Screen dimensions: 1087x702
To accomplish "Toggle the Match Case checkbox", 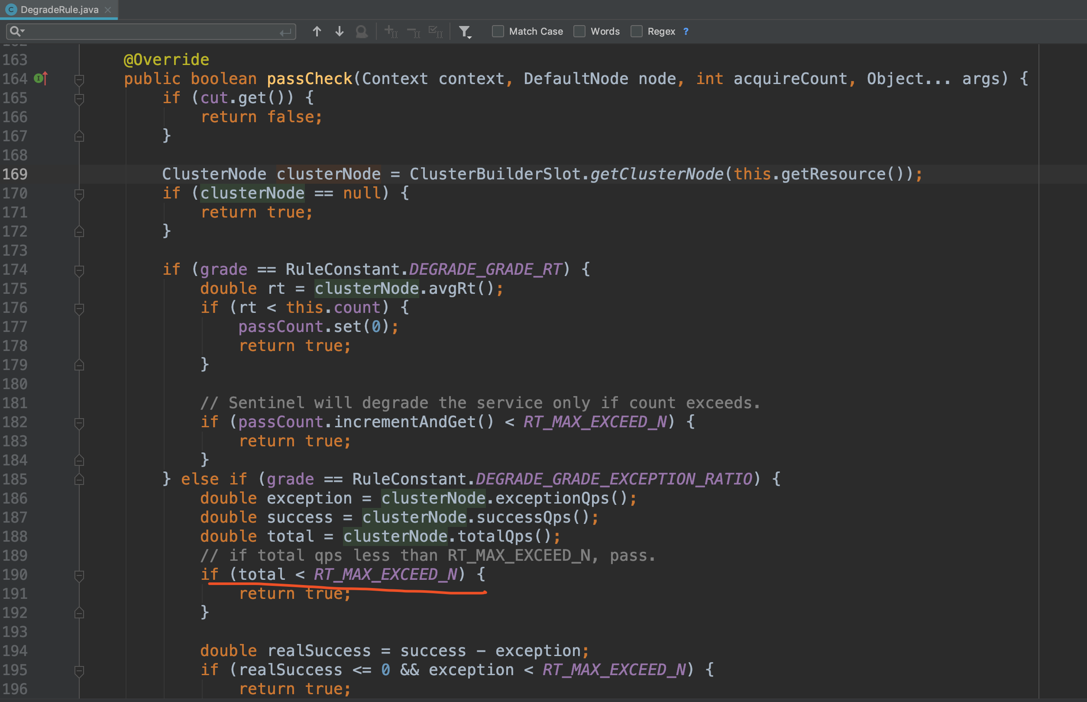I will pos(498,31).
